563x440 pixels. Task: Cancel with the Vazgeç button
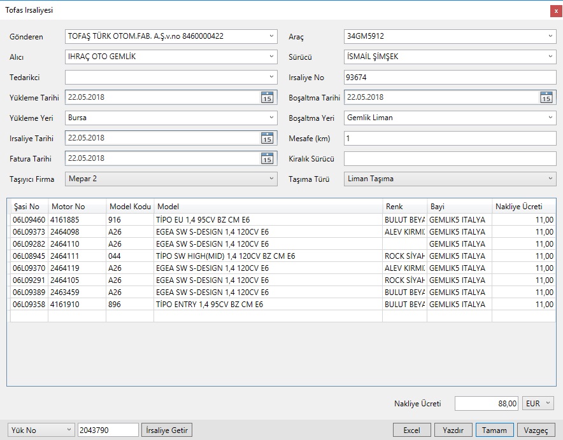click(536, 430)
